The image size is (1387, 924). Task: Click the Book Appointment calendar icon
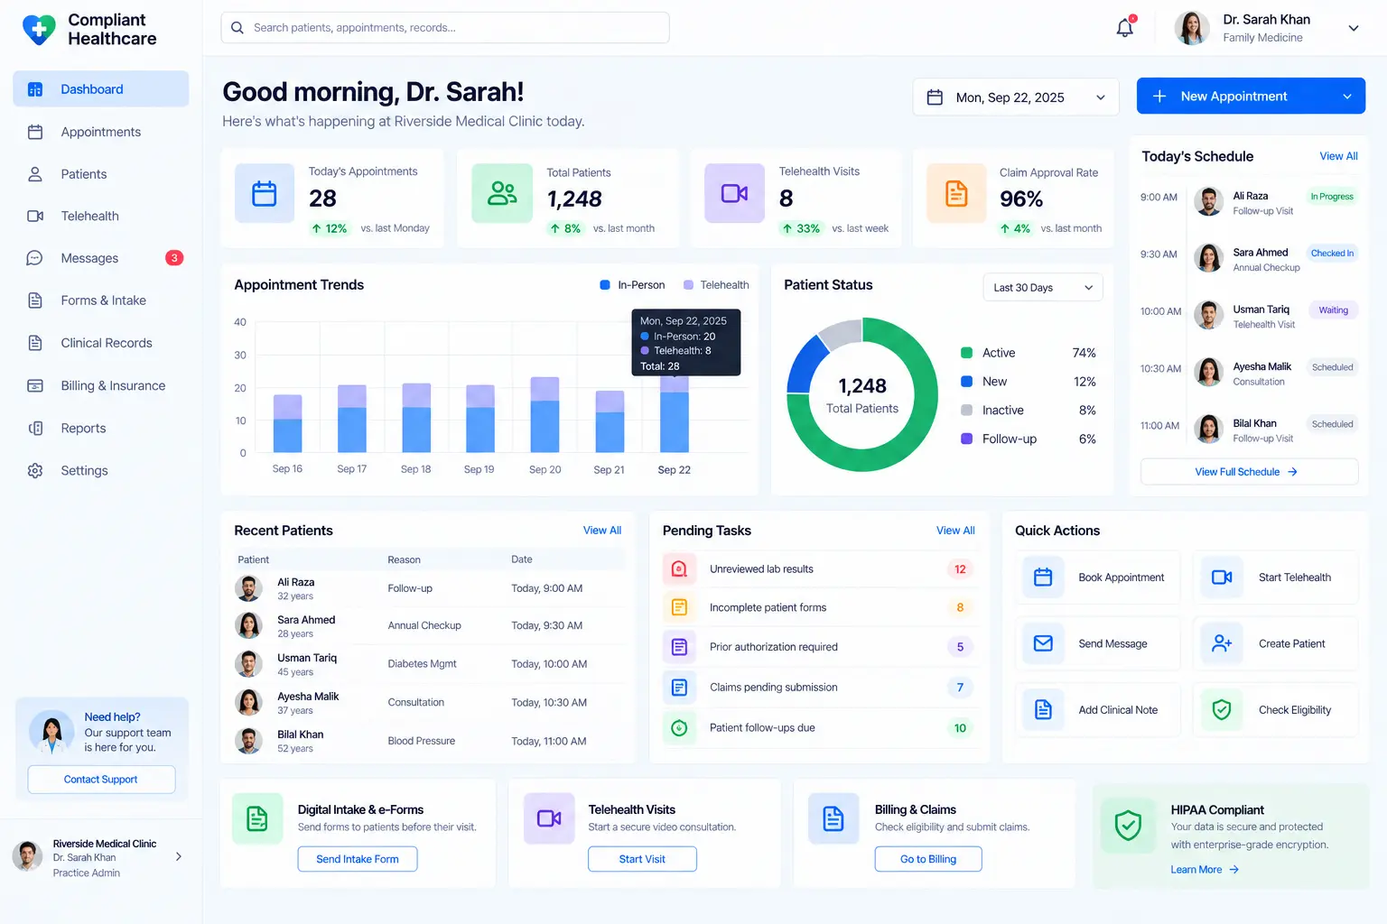coord(1043,577)
